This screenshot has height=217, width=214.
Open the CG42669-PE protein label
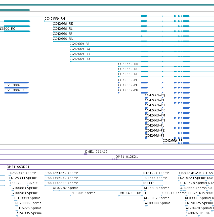(155, 131)
